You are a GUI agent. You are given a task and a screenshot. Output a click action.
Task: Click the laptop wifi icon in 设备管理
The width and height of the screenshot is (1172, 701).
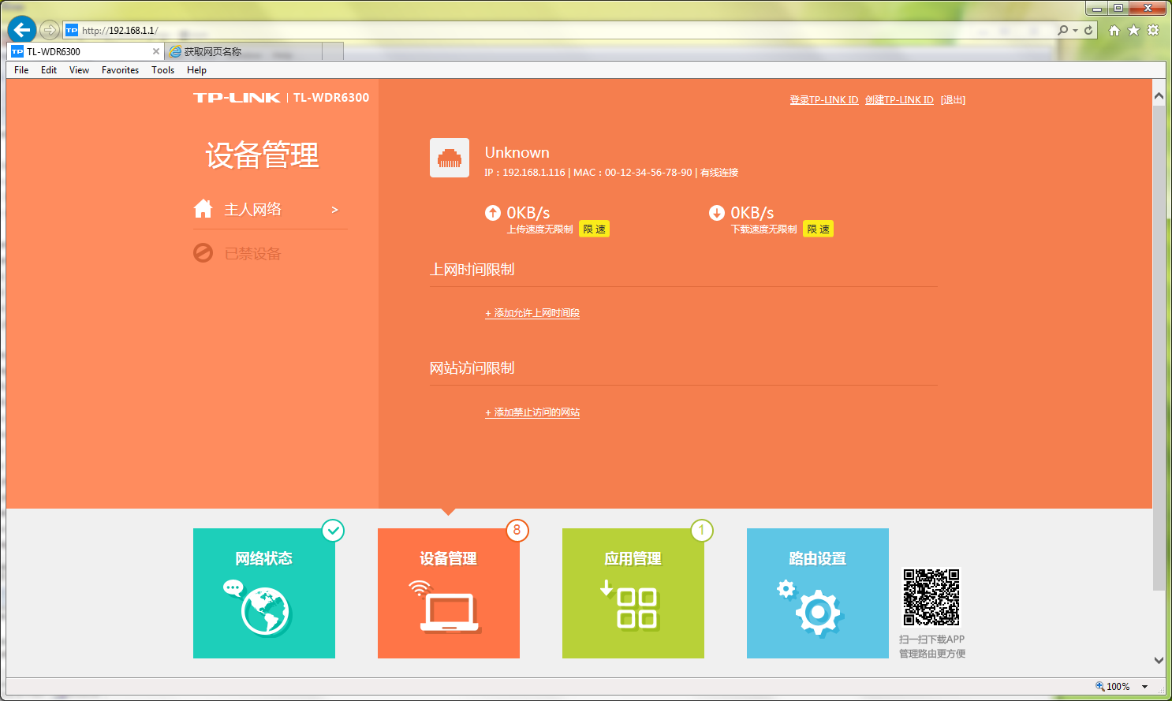coord(445,606)
